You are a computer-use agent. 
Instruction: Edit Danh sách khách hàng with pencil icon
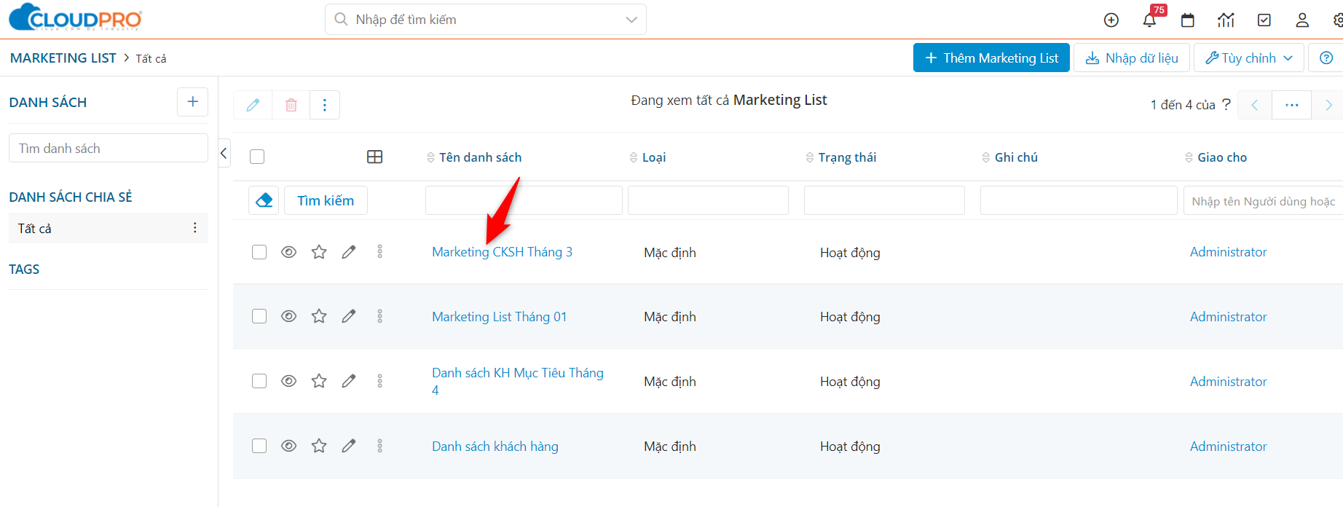coord(349,446)
